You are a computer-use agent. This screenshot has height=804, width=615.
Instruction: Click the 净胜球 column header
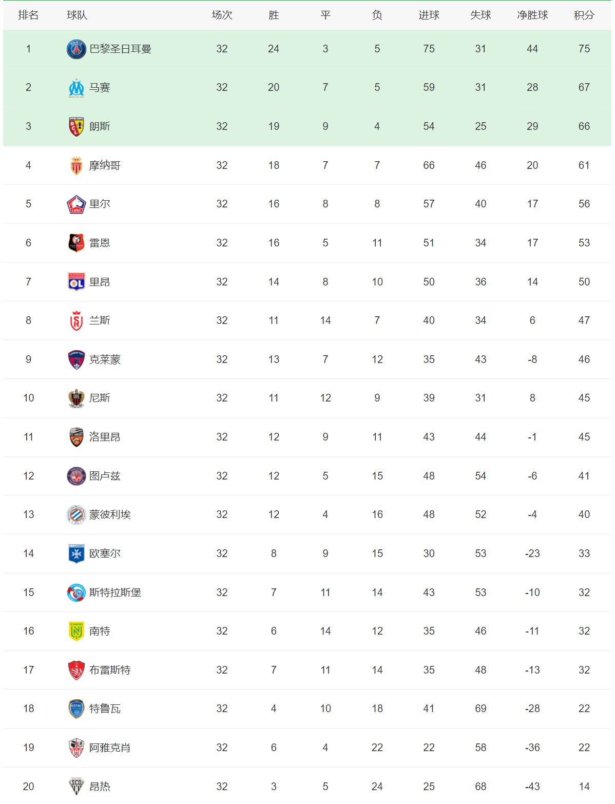532,15
